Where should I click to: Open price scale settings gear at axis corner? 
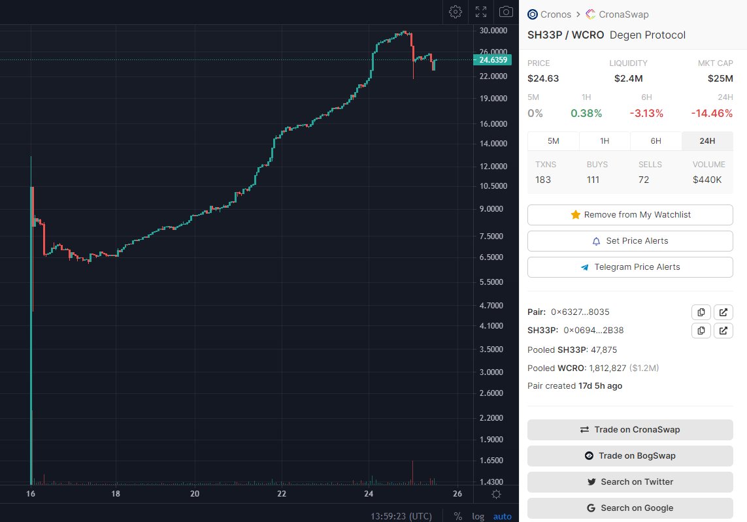coord(496,494)
